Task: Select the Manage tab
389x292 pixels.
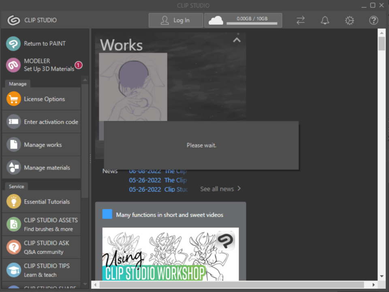Action: click(x=17, y=84)
